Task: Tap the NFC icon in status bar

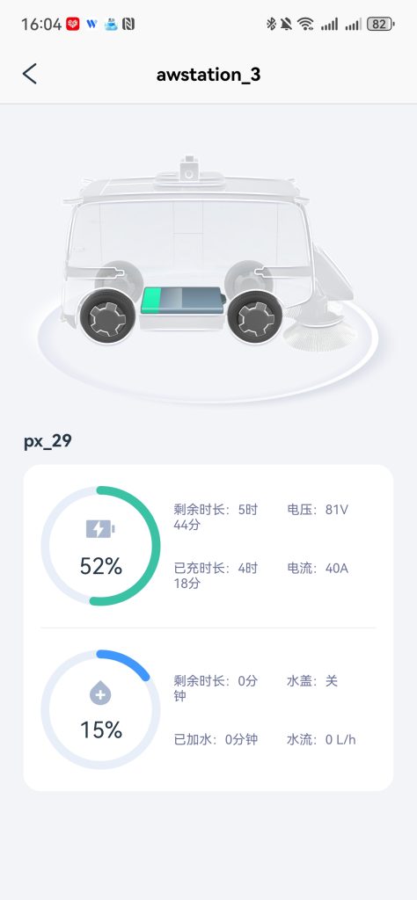Action: [x=128, y=24]
